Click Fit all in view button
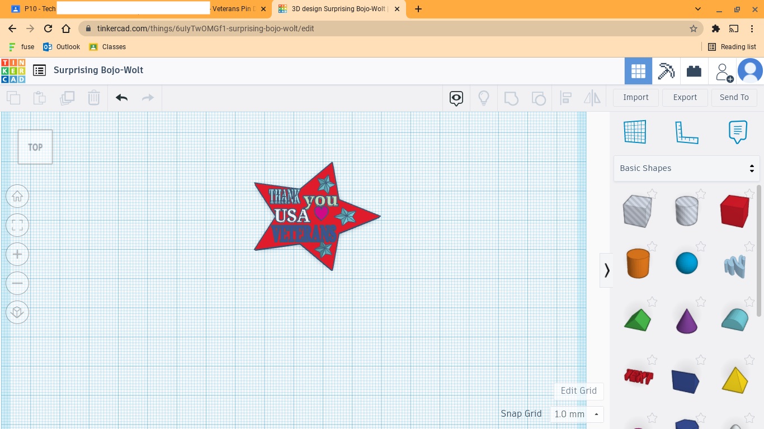 pos(17,225)
